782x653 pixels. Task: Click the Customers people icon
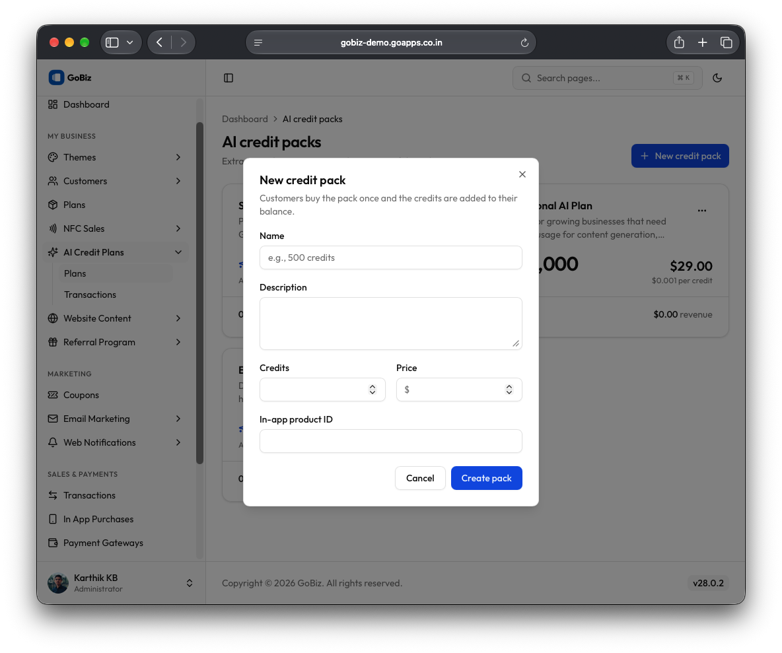52,181
